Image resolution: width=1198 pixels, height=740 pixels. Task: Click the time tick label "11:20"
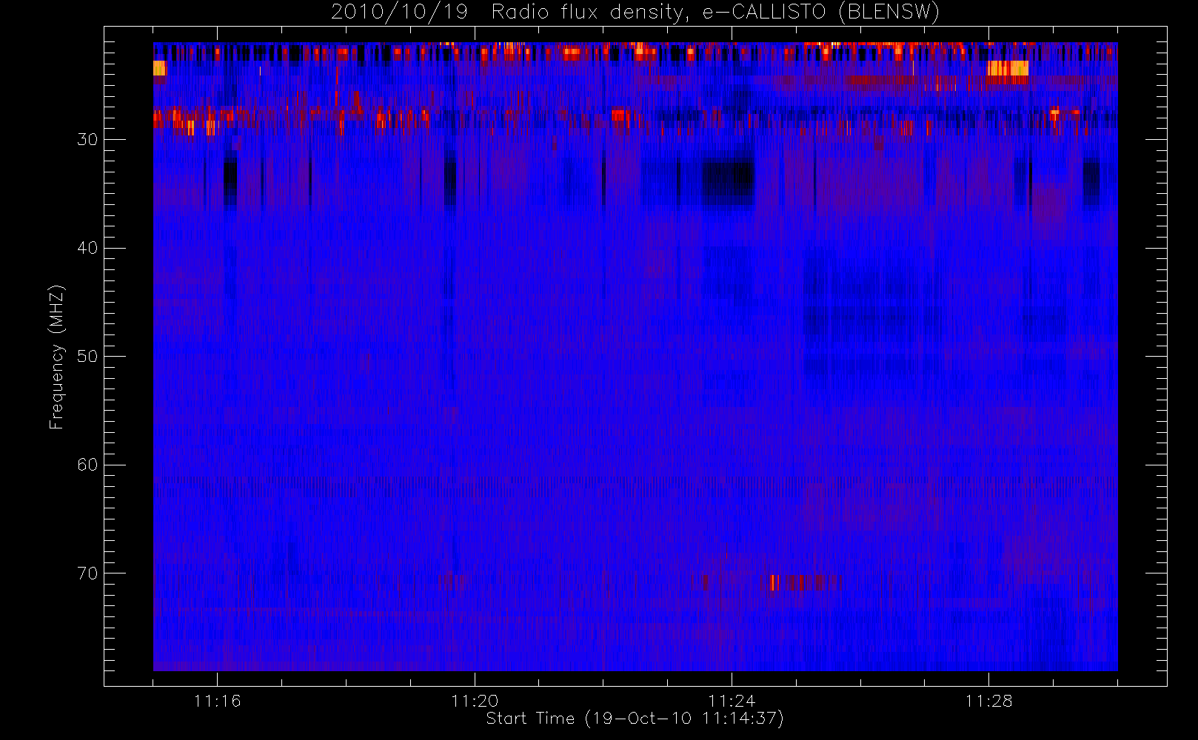475,701
